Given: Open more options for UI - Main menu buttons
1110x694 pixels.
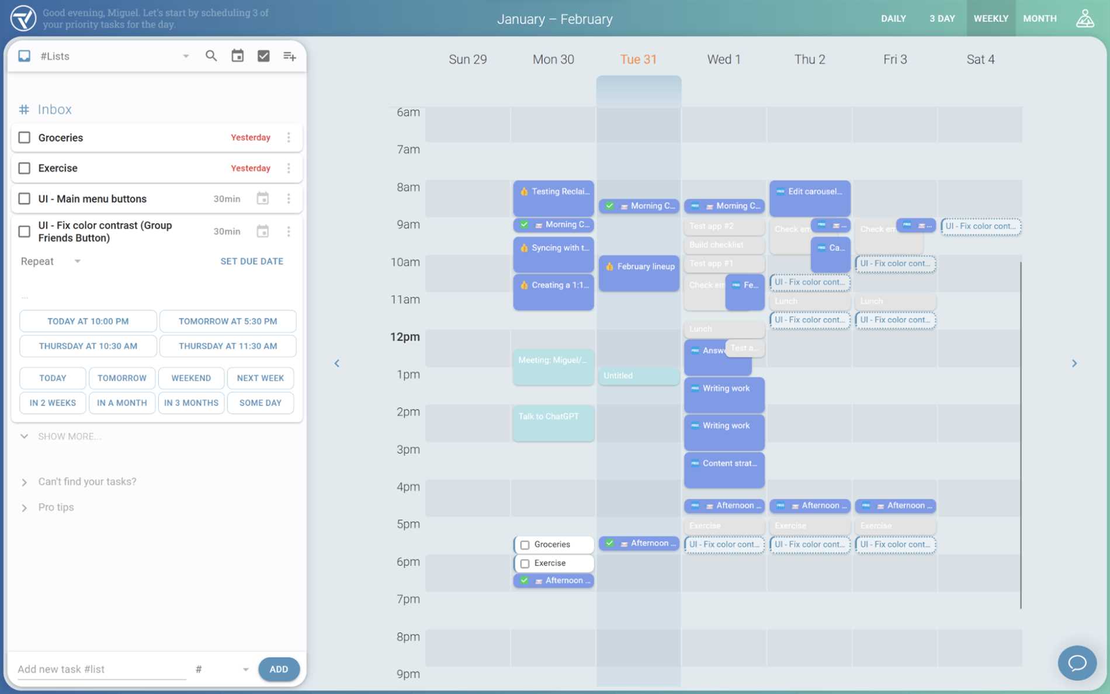Looking at the screenshot, I should click(289, 199).
